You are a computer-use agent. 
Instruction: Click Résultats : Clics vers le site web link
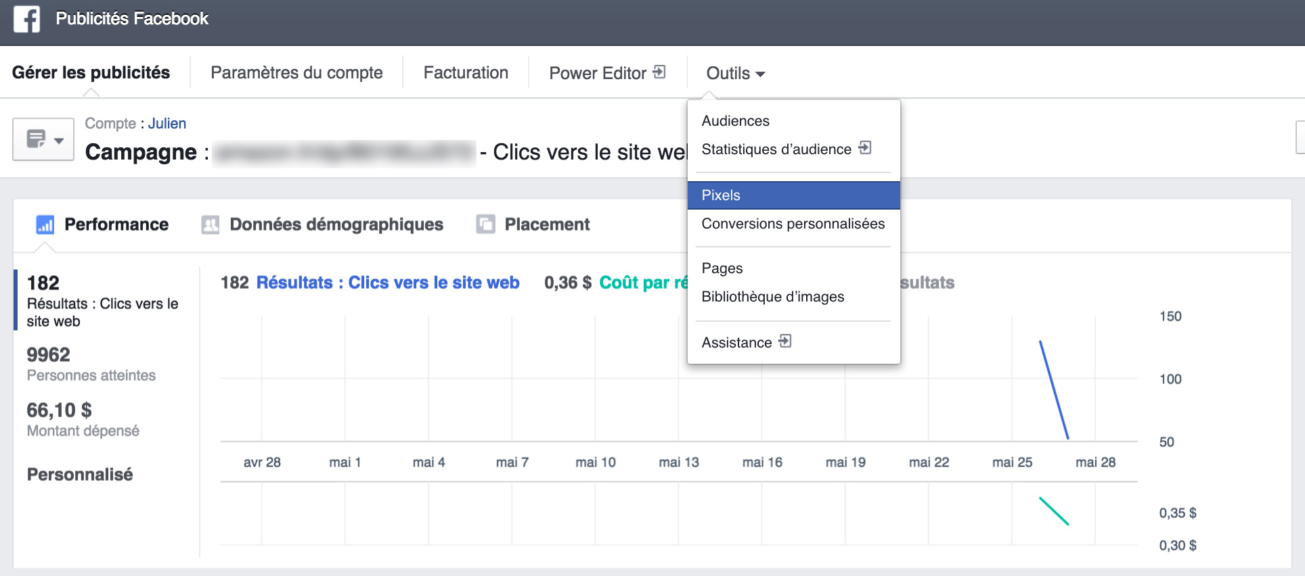388,283
